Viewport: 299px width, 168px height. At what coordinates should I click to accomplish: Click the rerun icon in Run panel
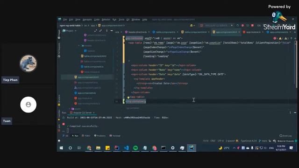point(64,118)
